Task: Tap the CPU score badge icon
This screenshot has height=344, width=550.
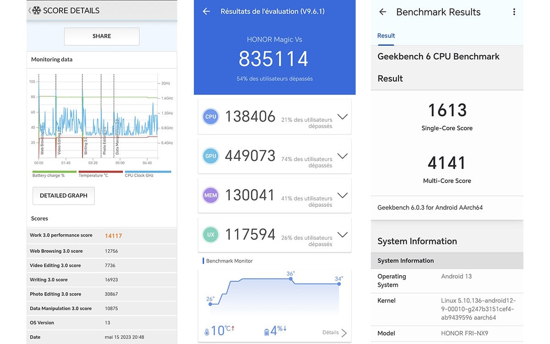Action: click(211, 117)
